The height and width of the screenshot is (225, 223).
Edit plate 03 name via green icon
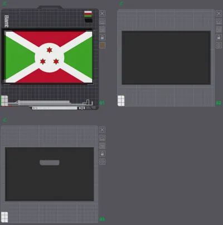pyautogui.click(x=4, y=120)
